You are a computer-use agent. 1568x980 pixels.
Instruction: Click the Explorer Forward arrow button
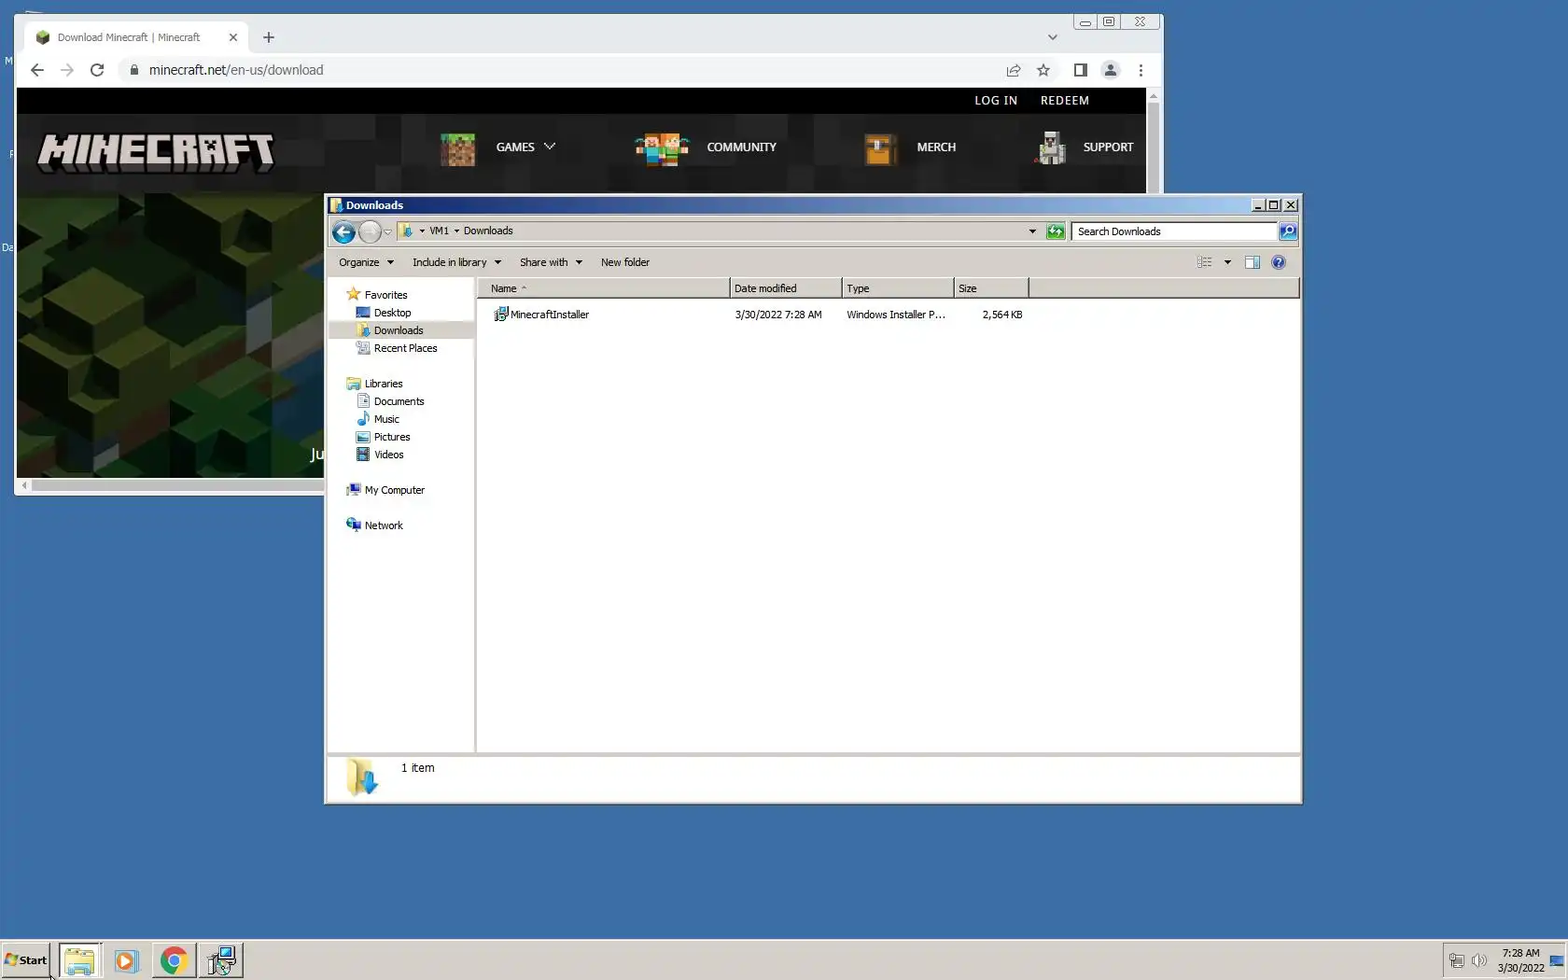[x=370, y=231]
